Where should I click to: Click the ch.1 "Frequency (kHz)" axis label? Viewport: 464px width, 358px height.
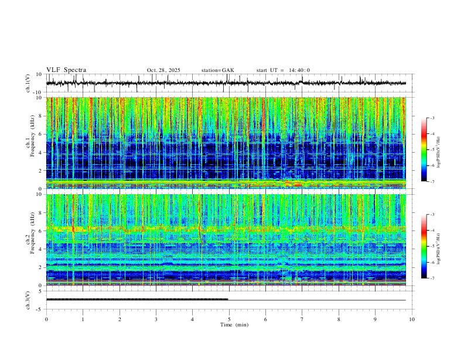pos(32,135)
